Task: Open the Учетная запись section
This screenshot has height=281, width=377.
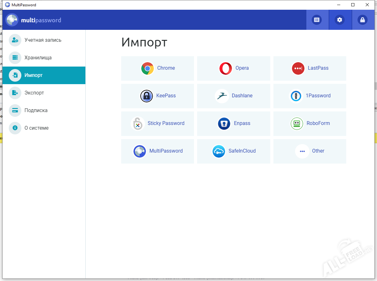Action: pyautogui.click(x=43, y=40)
